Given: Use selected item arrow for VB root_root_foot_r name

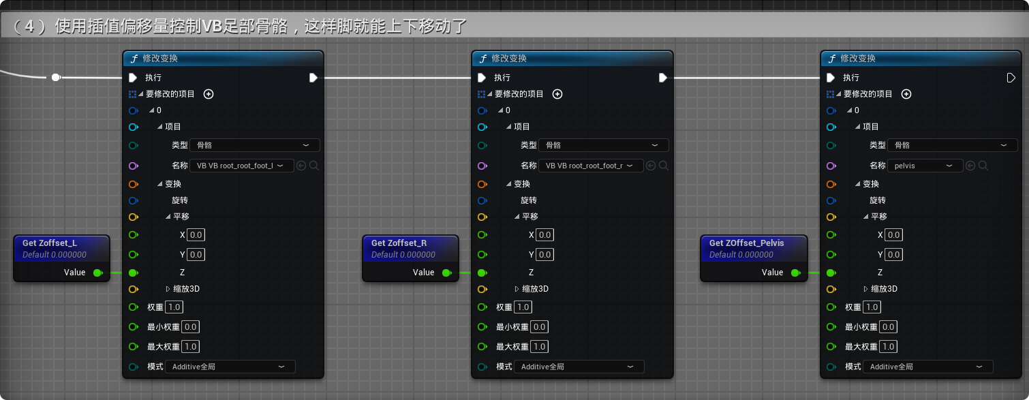Looking at the screenshot, I should coord(650,166).
